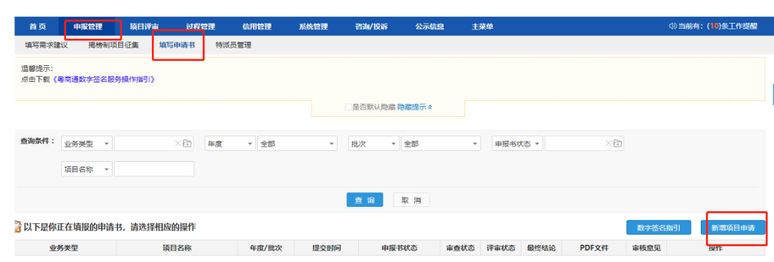
Task: Click the 查询 search button
Action: 365,200
